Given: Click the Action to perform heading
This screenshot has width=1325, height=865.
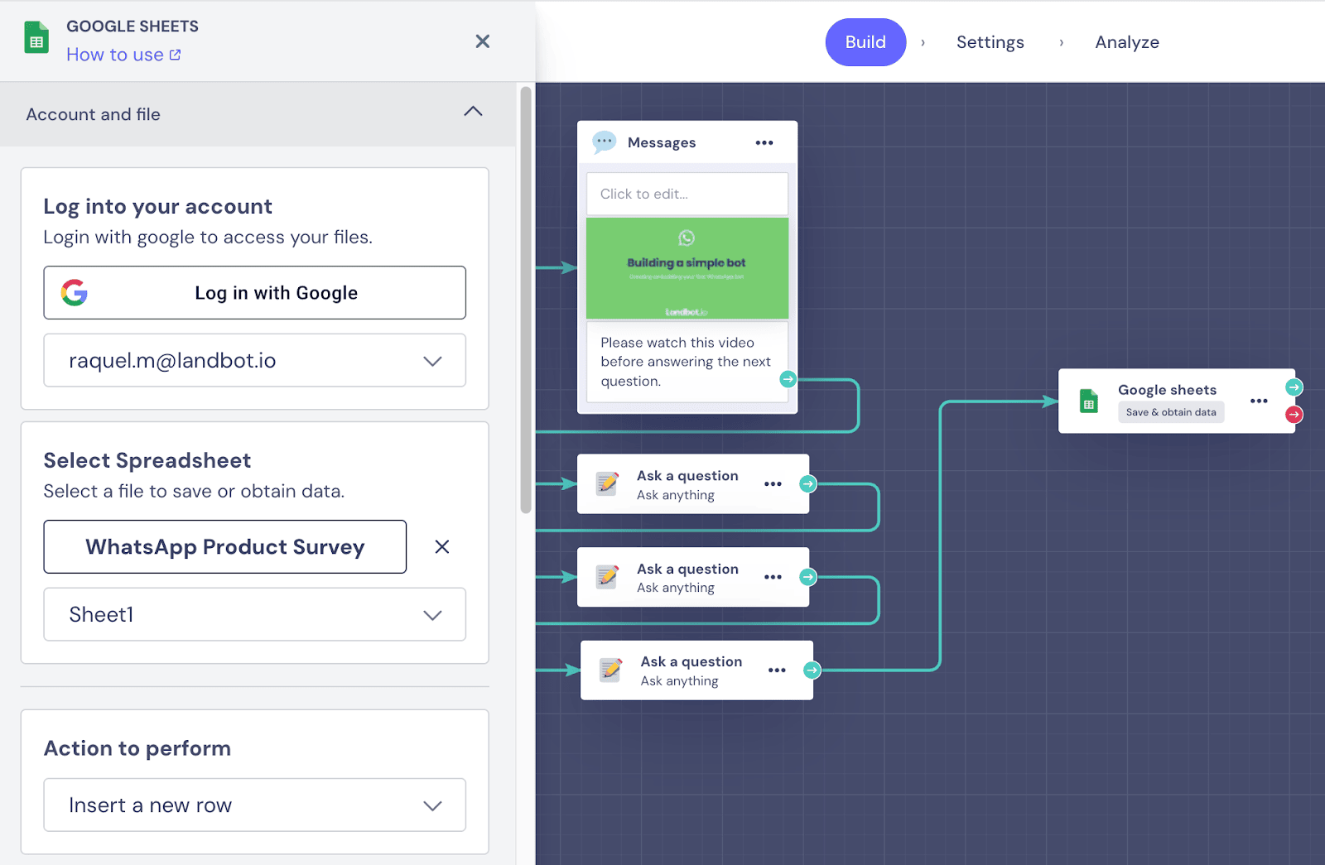Looking at the screenshot, I should point(137,748).
